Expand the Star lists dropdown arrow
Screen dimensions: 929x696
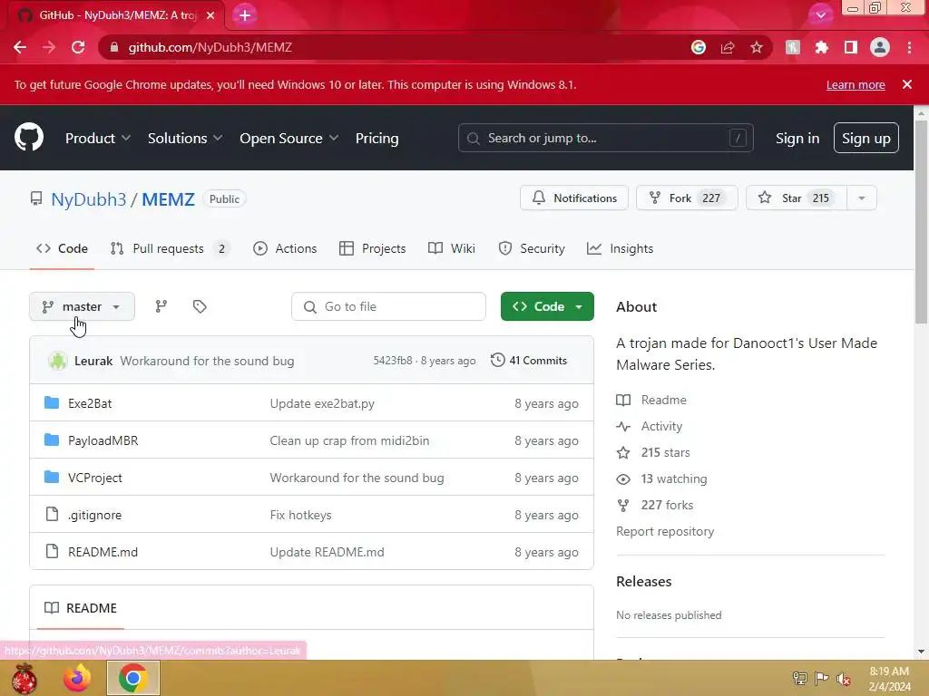tap(862, 198)
